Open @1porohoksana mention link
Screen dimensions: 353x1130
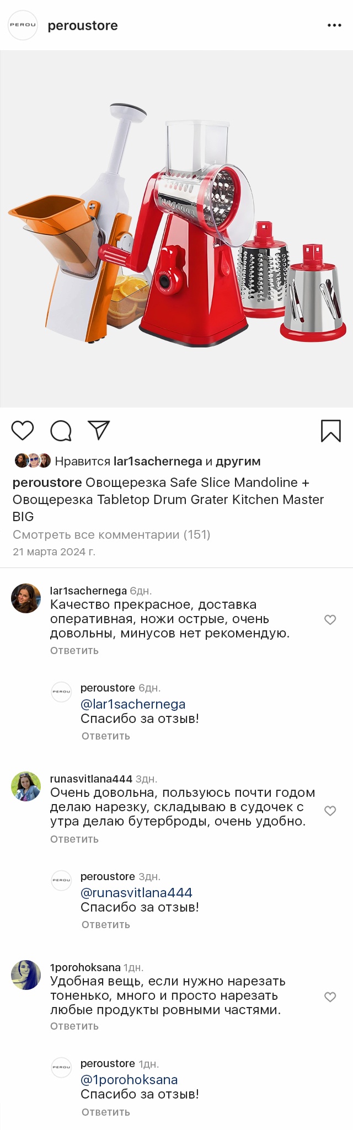click(x=129, y=1080)
